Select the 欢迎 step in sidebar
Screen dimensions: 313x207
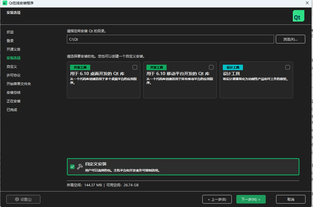pos(10,32)
